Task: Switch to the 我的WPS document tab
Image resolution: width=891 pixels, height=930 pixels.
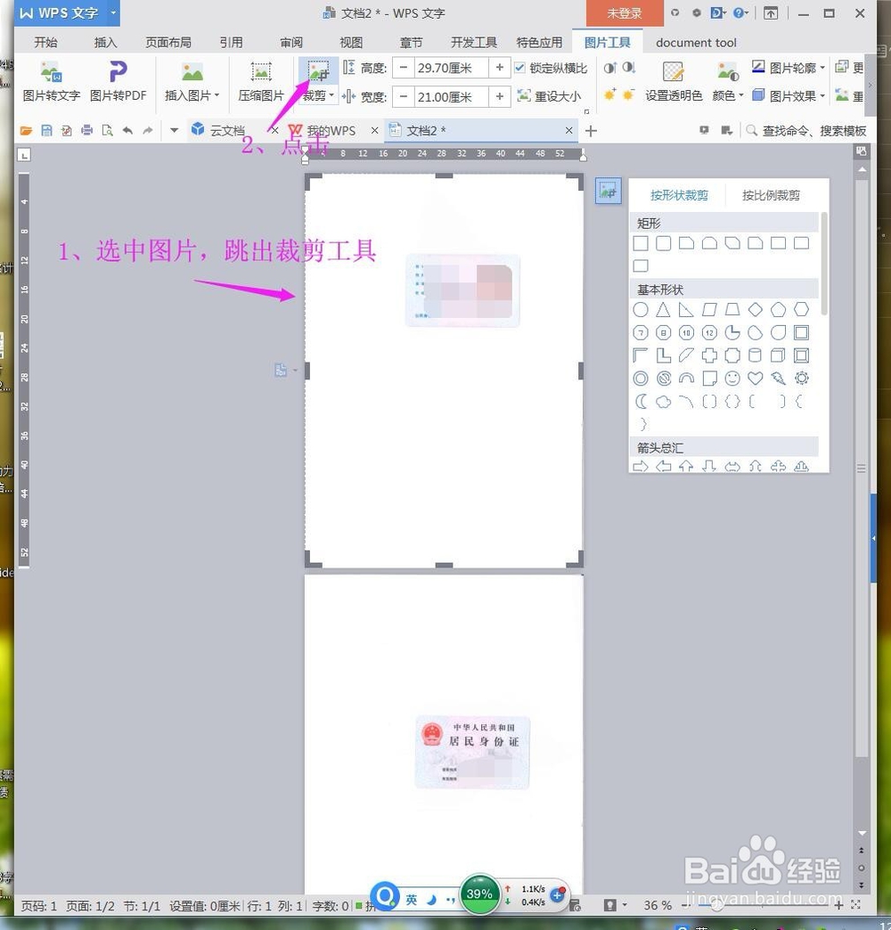Action: click(x=329, y=130)
